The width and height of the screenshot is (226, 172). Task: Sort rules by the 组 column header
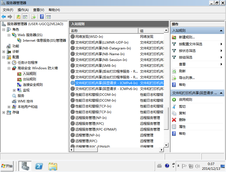[151, 31]
